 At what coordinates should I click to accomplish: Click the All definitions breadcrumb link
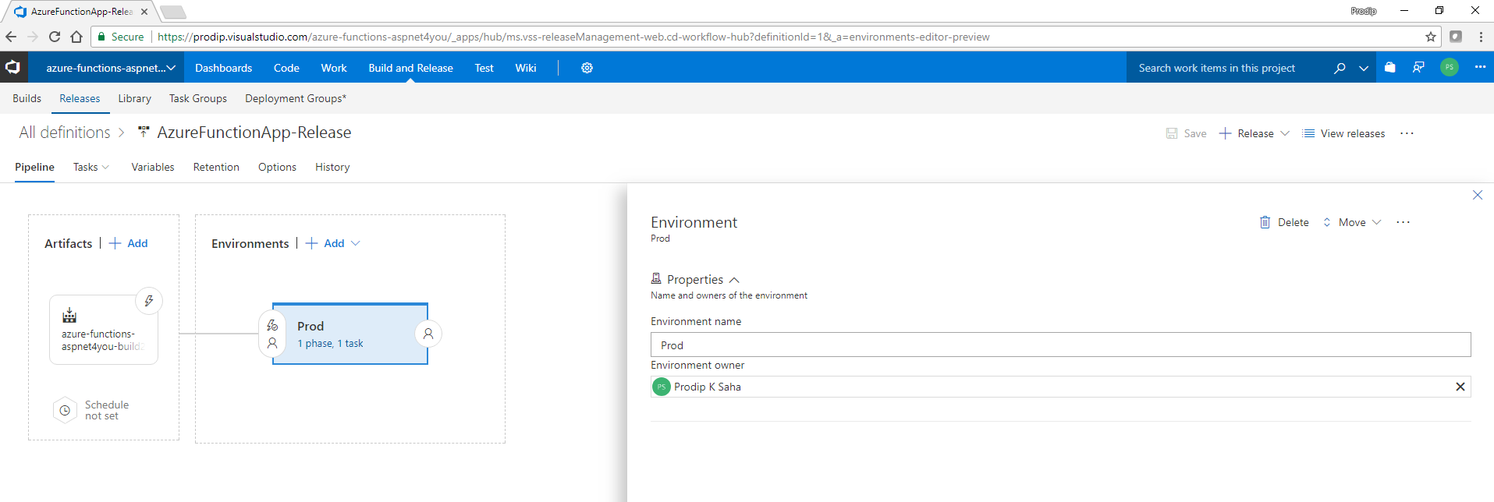65,133
